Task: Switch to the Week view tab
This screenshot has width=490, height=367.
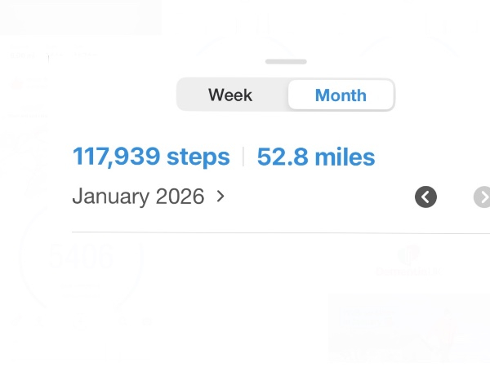Action: point(230,95)
